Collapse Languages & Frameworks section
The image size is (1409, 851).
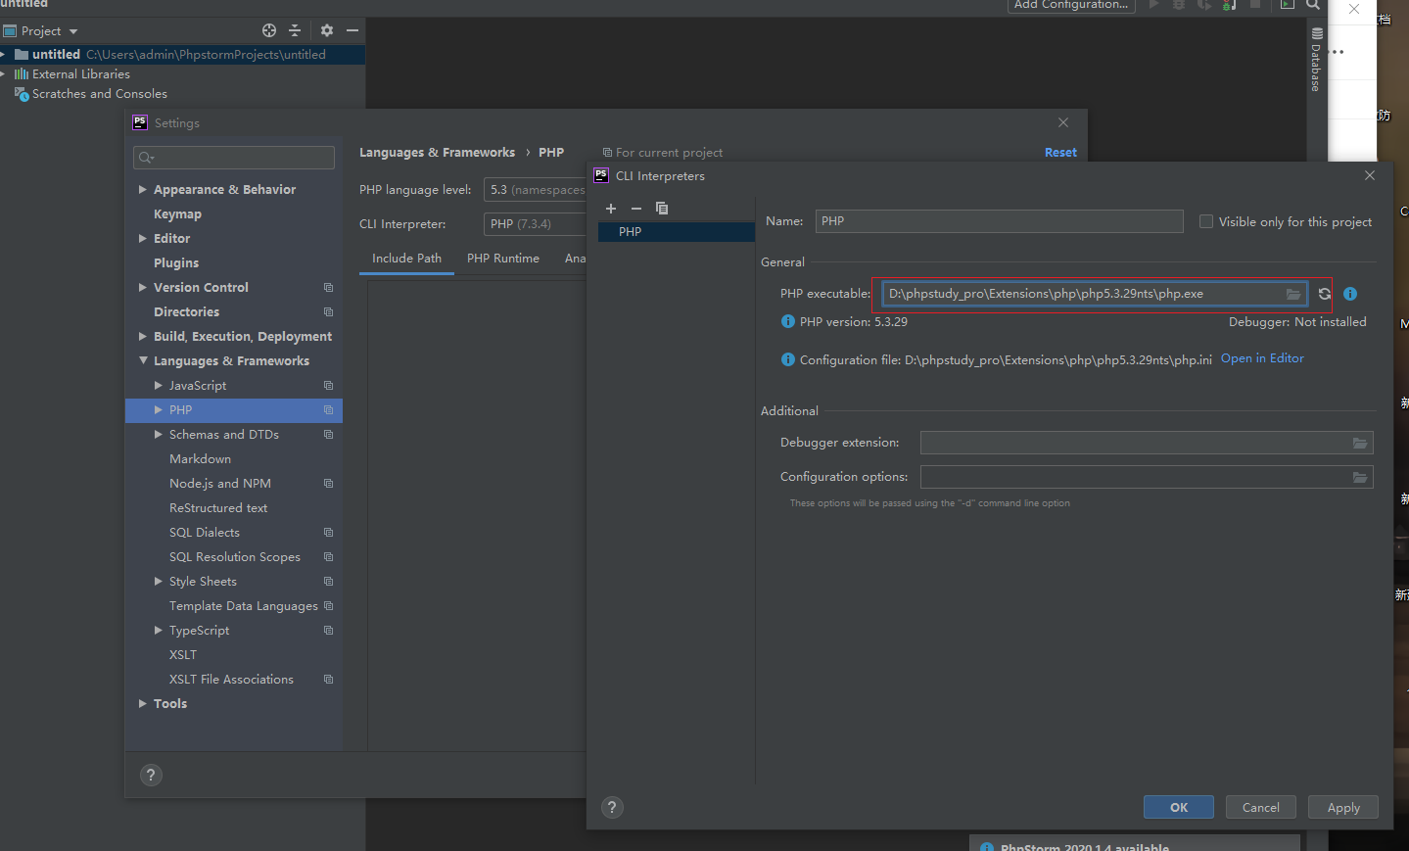(x=143, y=361)
